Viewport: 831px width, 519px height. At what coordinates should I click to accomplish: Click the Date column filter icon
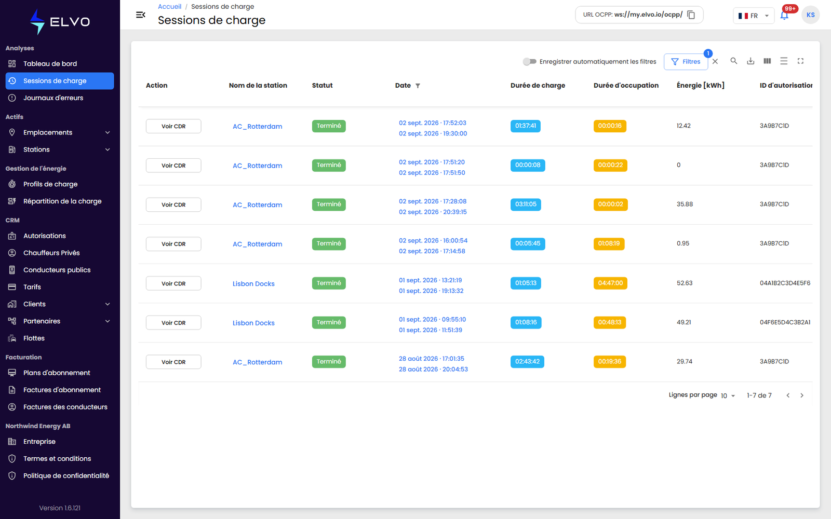pyautogui.click(x=418, y=86)
